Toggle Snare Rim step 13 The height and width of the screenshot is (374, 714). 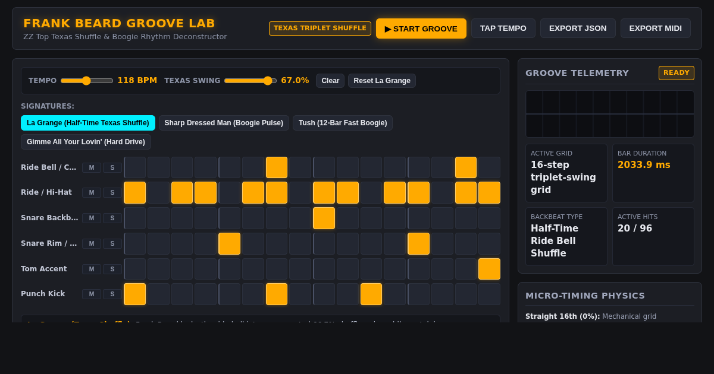pyautogui.click(x=419, y=244)
